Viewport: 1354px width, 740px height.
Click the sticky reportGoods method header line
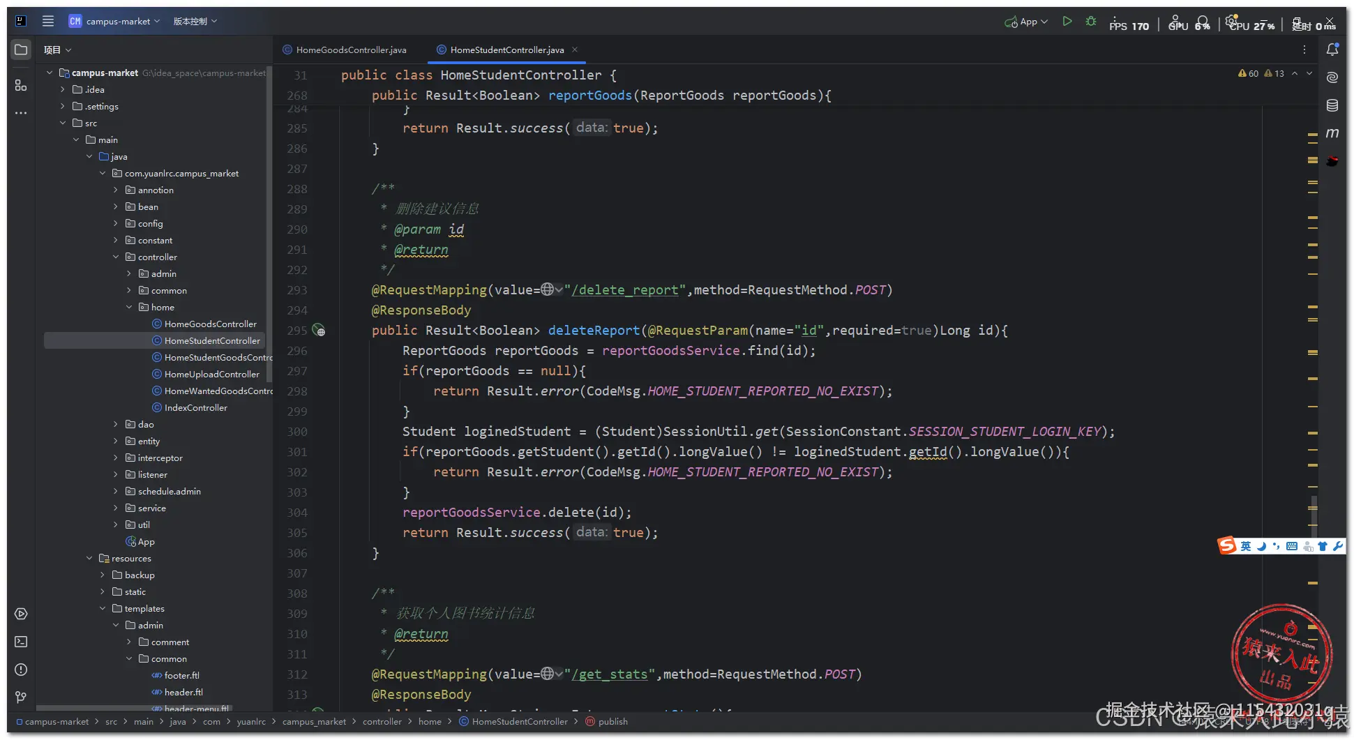click(601, 95)
